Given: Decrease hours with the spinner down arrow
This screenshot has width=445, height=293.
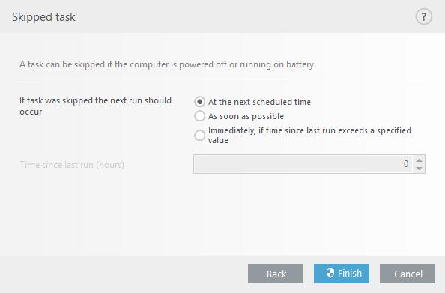Looking at the screenshot, I should 419,169.
